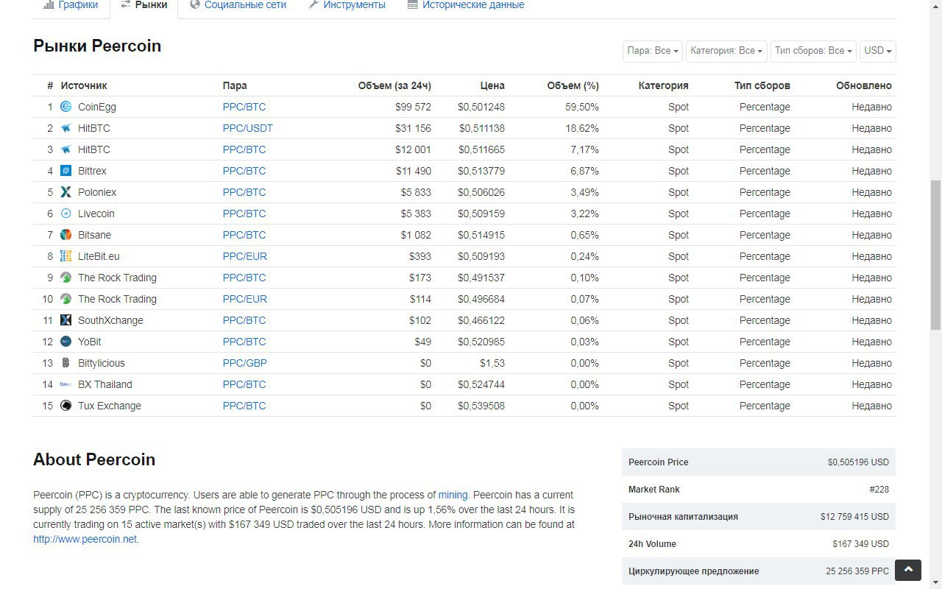Click HitBTC logo in PPC/USDT row
Viewport: 942px width, 589px height.
(x=65, y=128)
